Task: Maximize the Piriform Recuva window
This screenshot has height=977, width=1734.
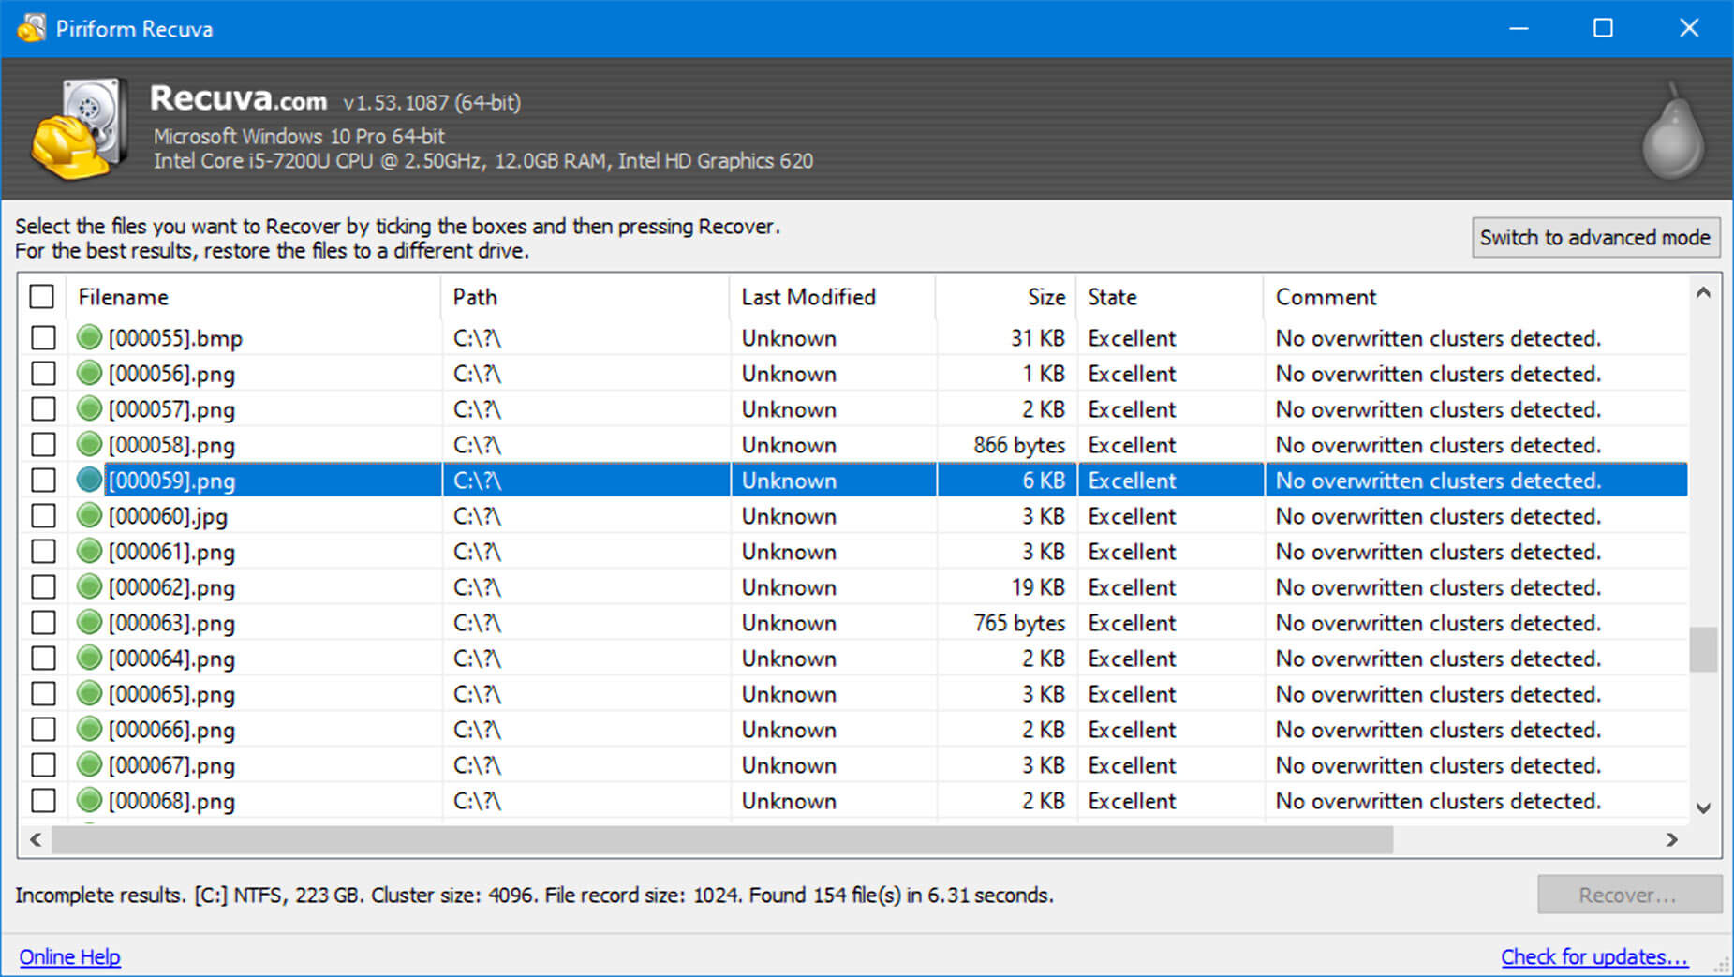Action: (1603, 28)
